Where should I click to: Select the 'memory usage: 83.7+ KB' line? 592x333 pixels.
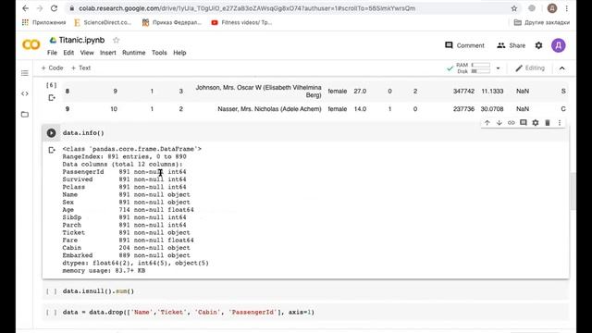coord(104,271)
